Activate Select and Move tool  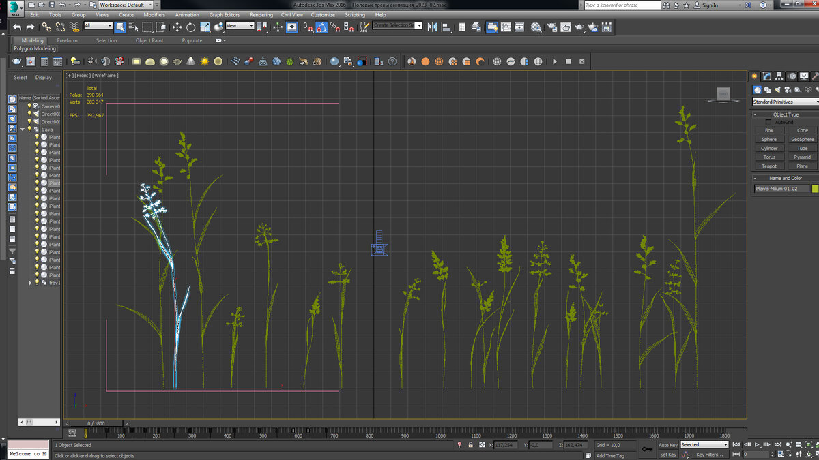point(177,27)
